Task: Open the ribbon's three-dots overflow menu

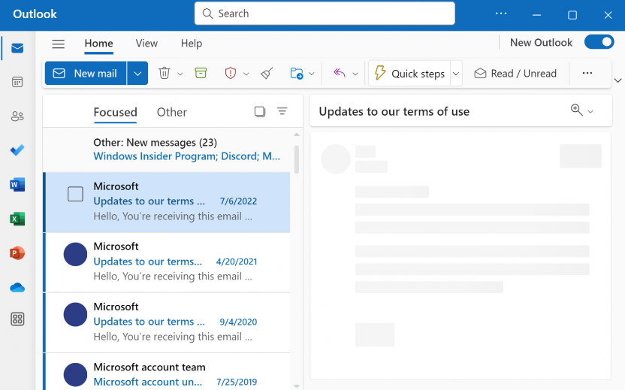Action: [x=587, y=73]
